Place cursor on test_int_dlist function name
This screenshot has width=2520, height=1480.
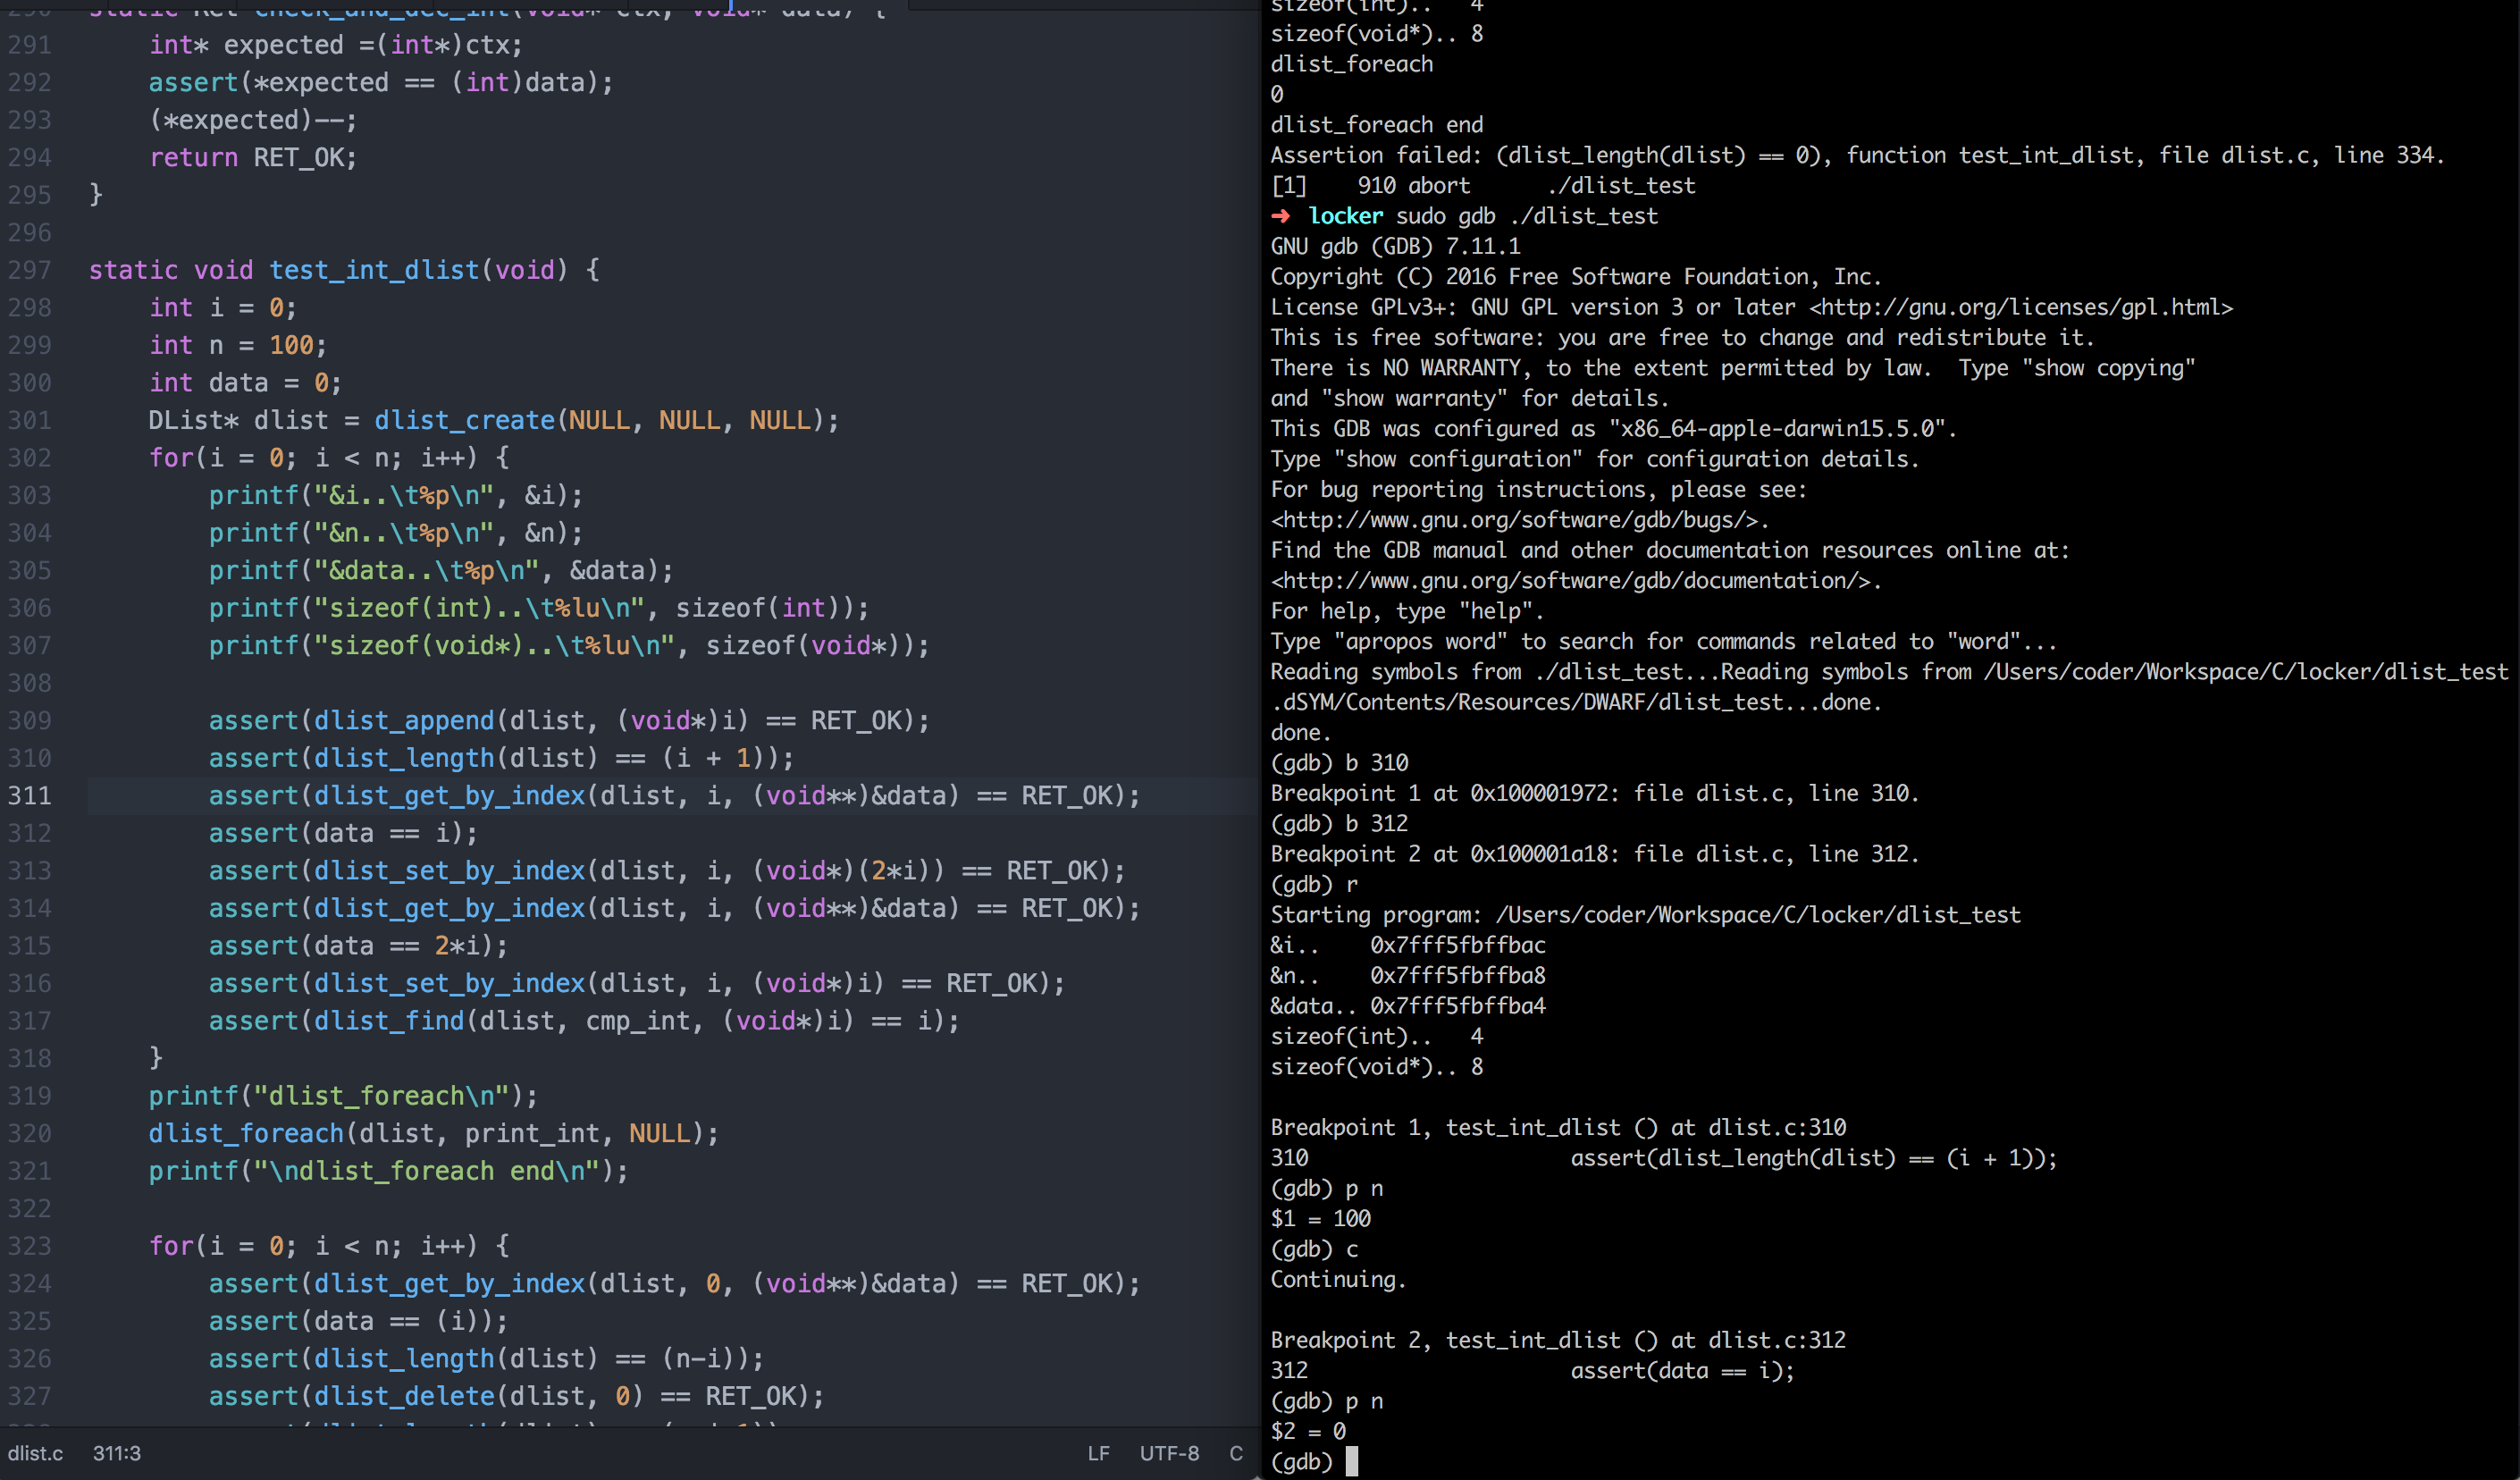coord(375,270)
